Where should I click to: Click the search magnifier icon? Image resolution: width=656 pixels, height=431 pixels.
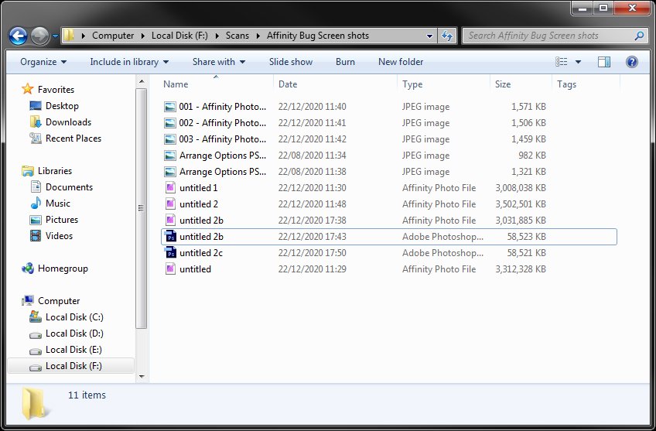point(639,36)
